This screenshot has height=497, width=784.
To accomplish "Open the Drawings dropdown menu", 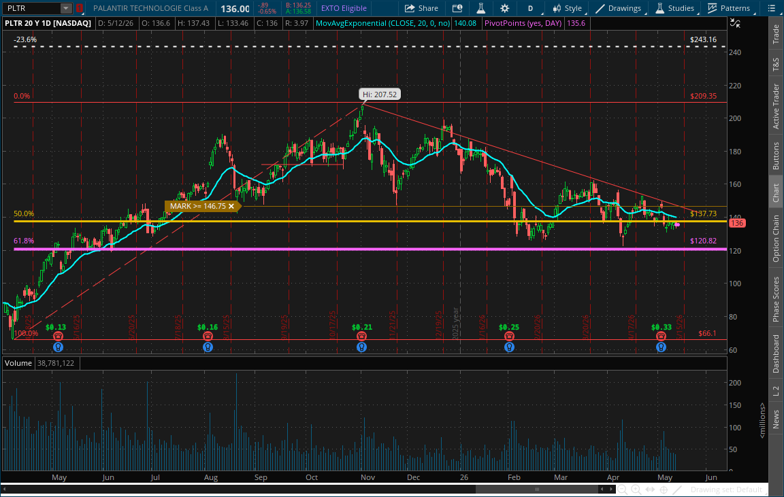I will (x=619, y=8).
